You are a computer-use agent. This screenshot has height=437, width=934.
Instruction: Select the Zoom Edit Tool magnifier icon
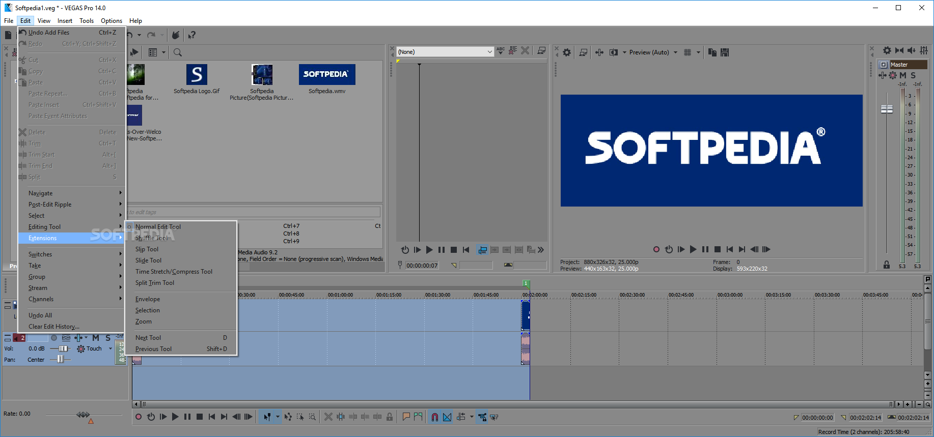pos(312,417)
